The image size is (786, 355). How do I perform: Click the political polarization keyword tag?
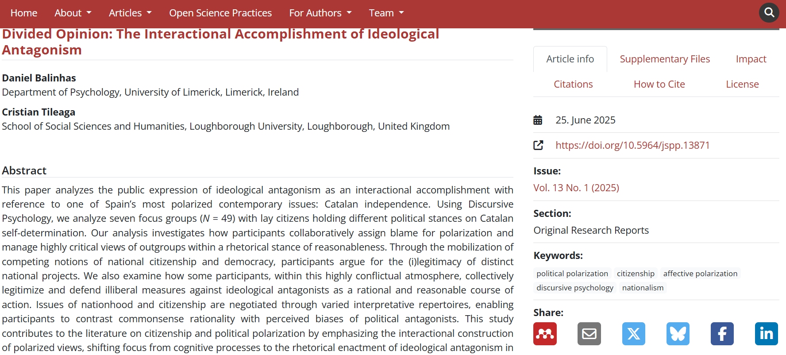(572, 274)
